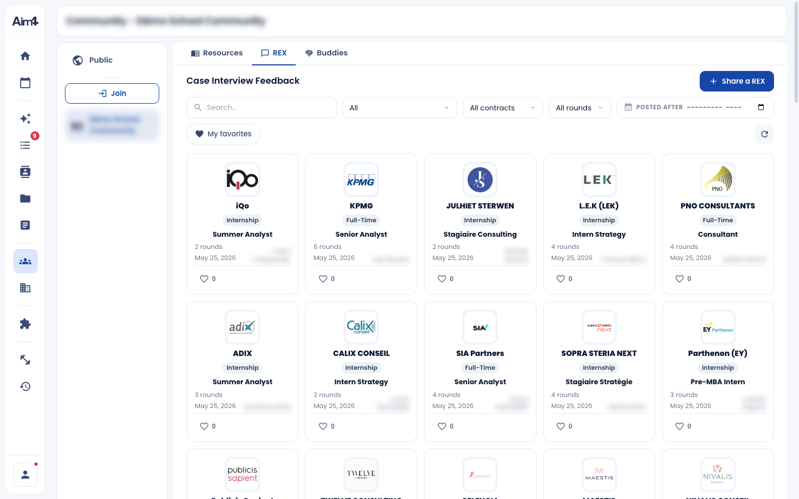Open the PNO logo thumbnail
The width and height of the screenshot is (799, 499).
pyautogui.click(x=717, y=180)
